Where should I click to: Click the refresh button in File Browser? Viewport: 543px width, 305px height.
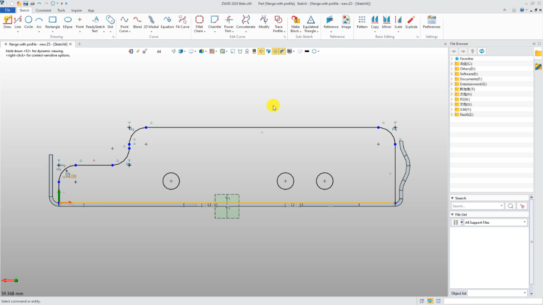coord(482,51)
